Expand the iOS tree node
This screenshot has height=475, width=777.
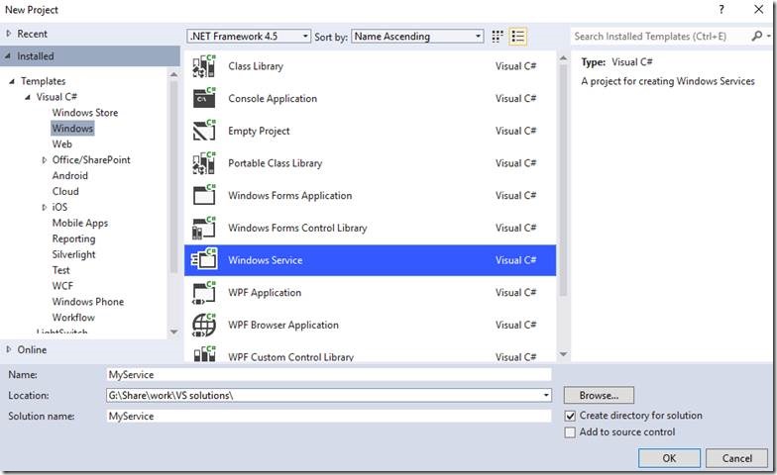pos(44,208)
